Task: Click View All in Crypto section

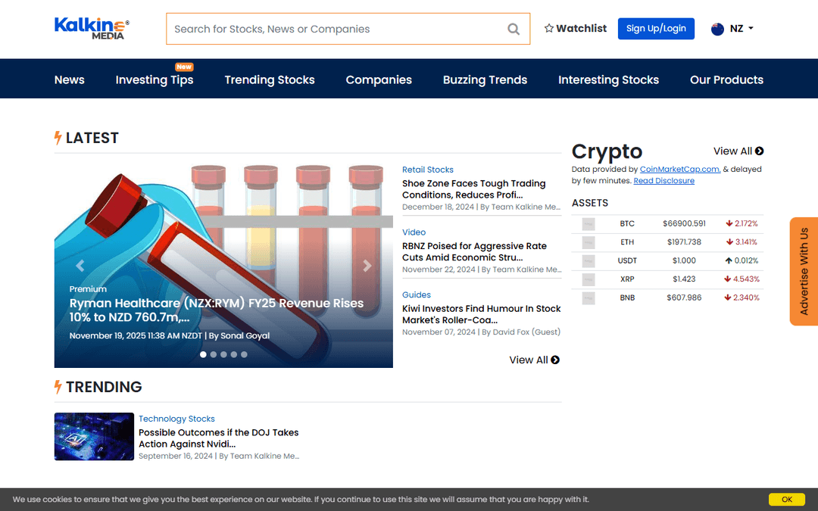Action: tap(738, 151)
